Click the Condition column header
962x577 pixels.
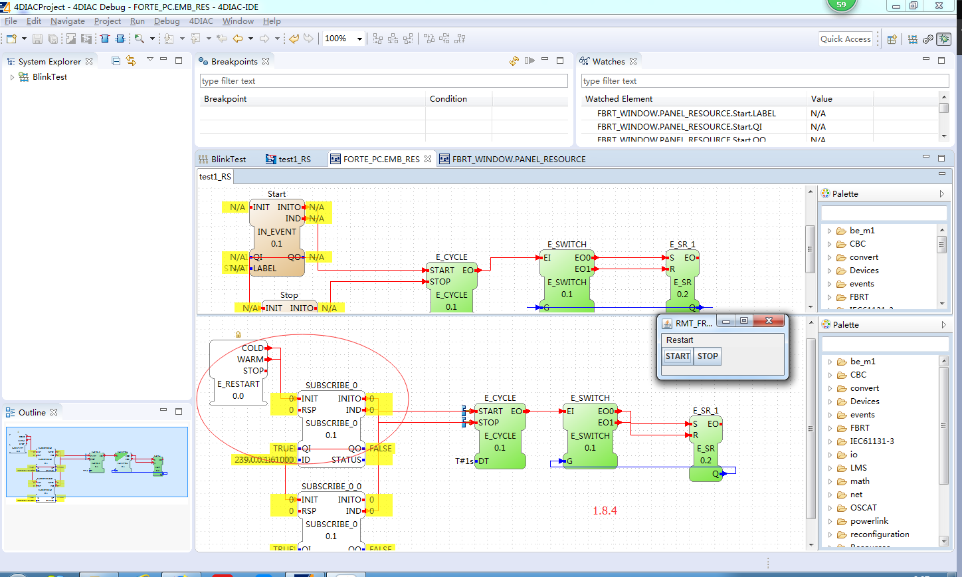458,99
